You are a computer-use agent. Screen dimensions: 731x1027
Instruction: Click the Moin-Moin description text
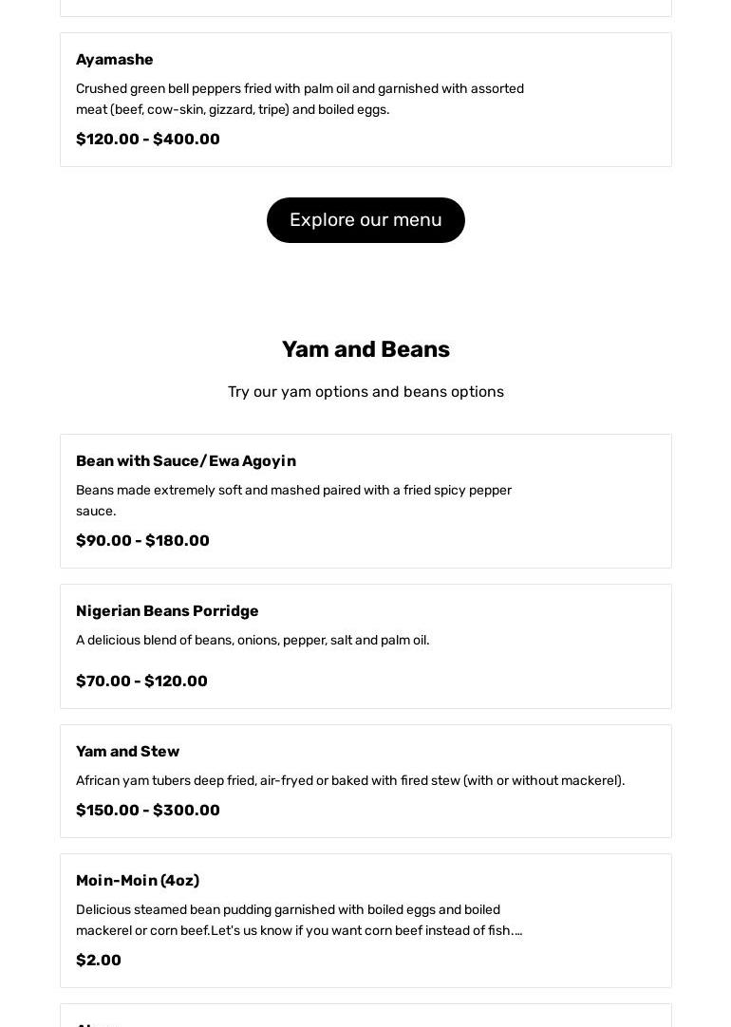coord(299,920)
